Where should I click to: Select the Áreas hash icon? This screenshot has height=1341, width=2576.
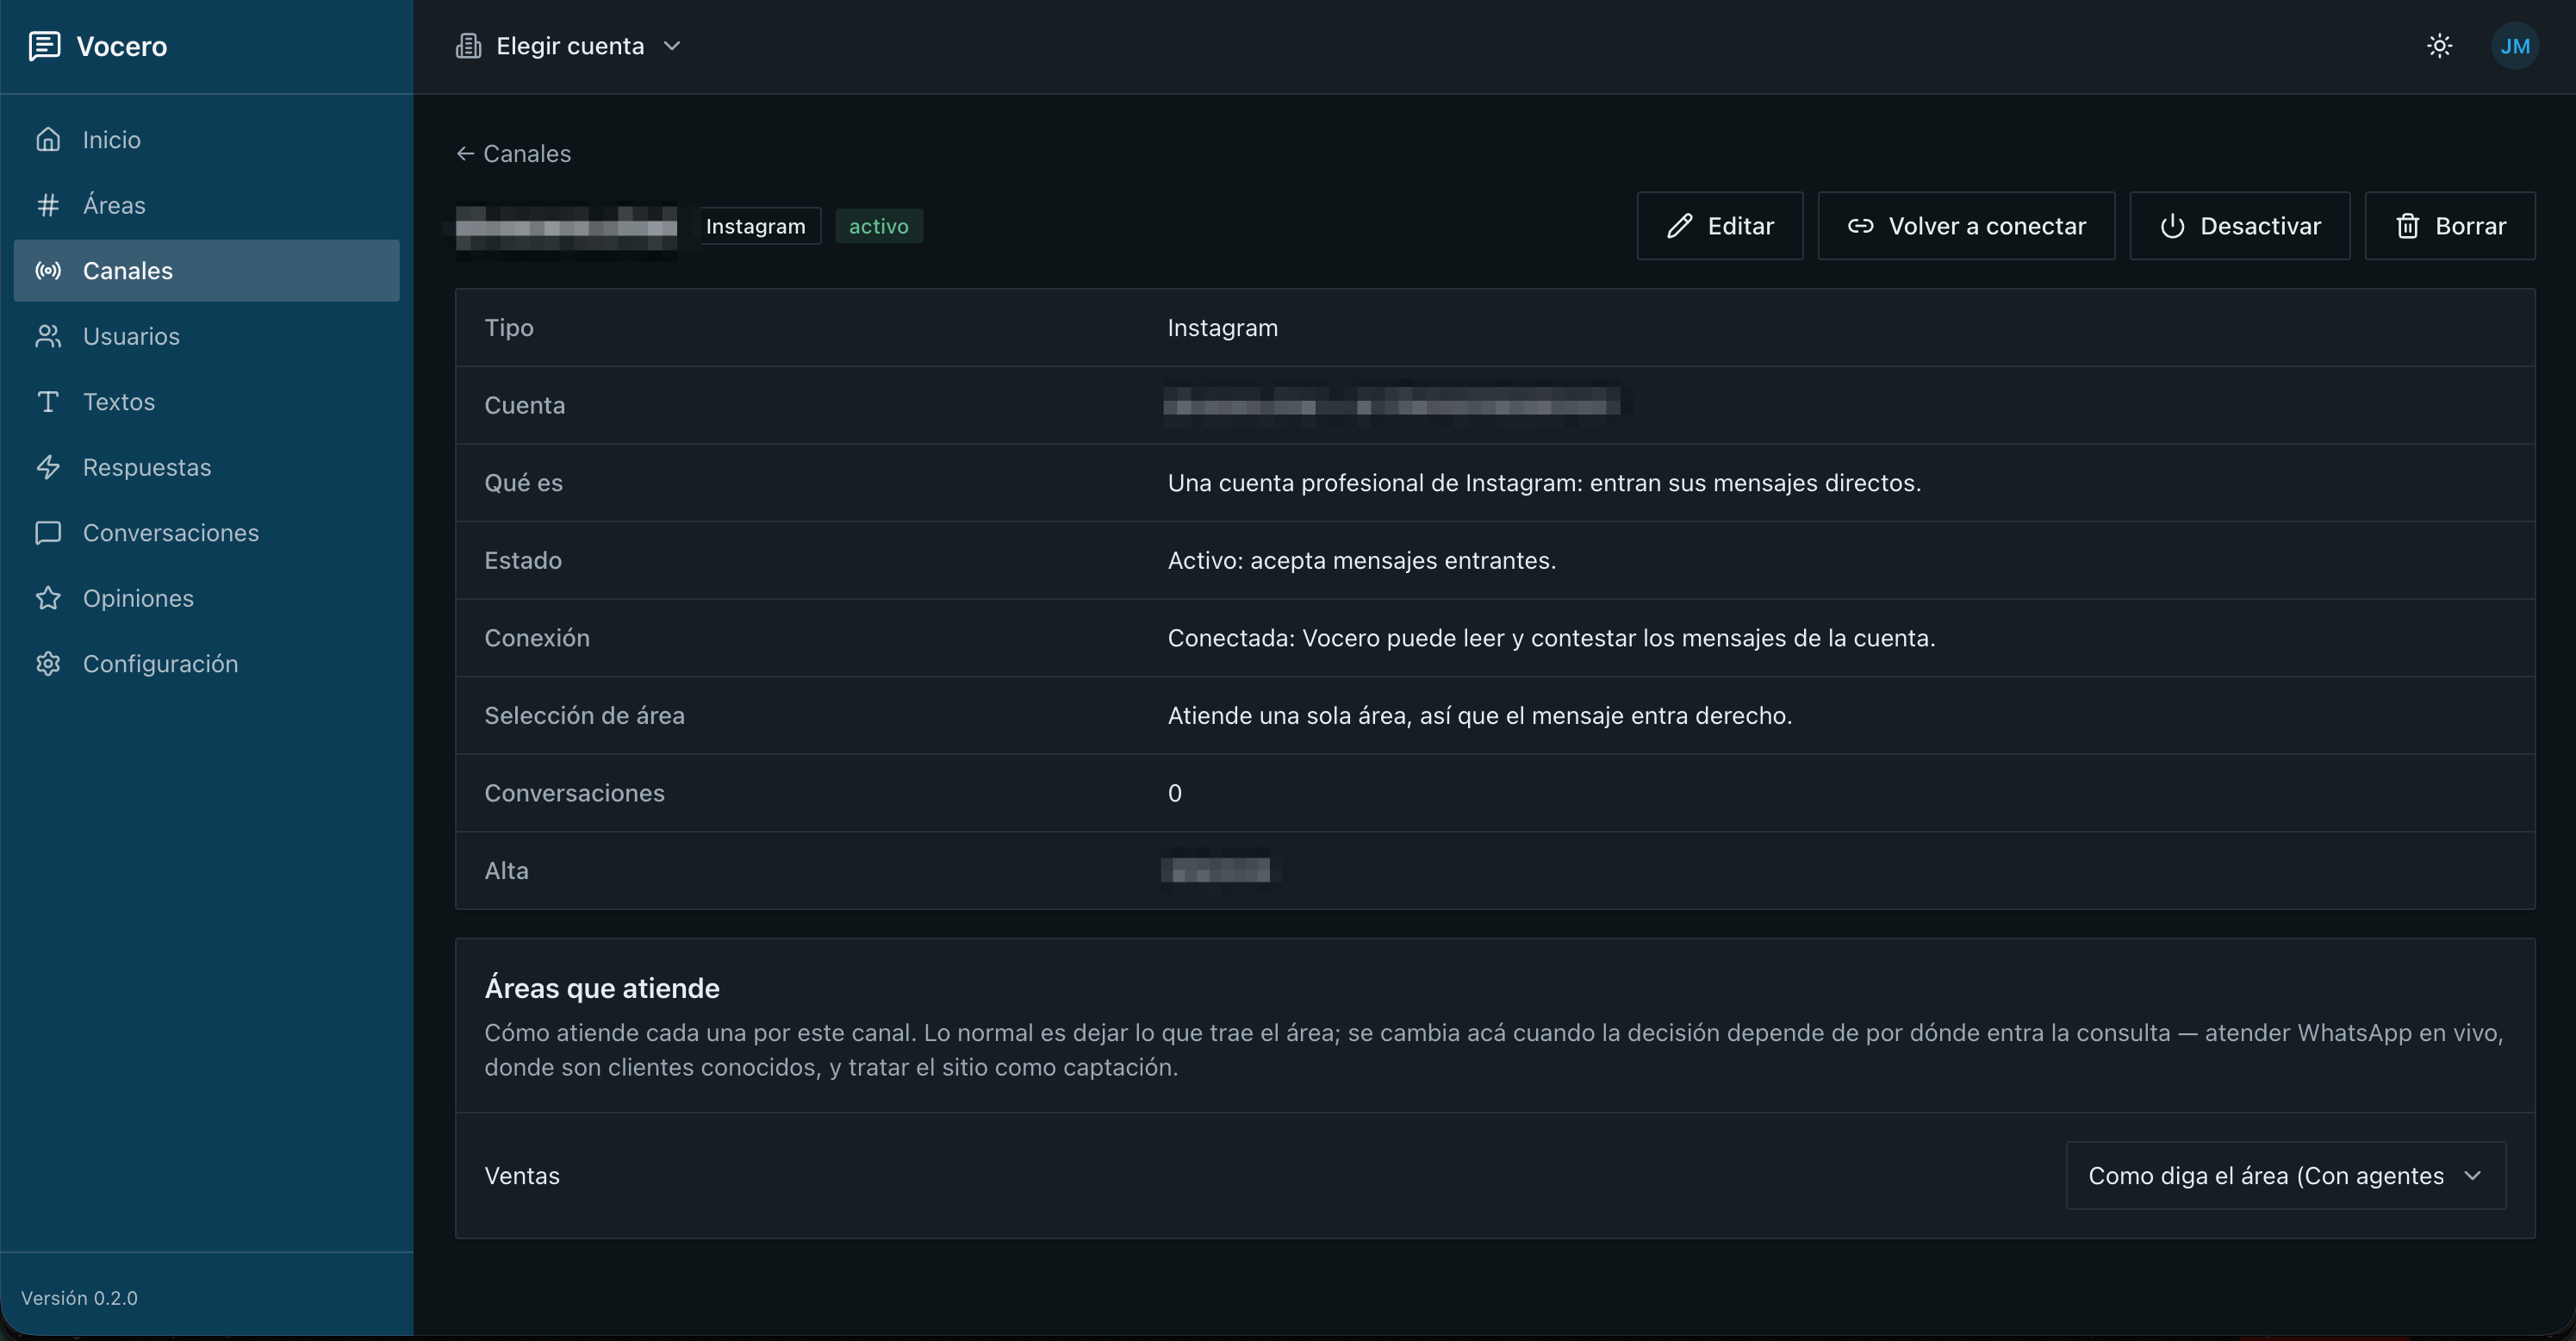48,205
